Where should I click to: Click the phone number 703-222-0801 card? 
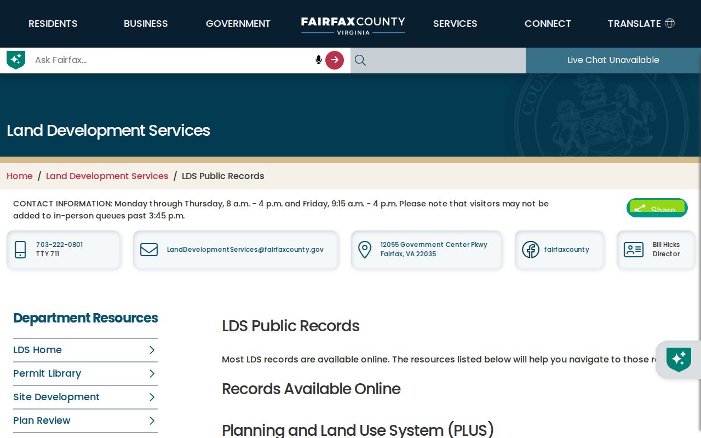64,250
